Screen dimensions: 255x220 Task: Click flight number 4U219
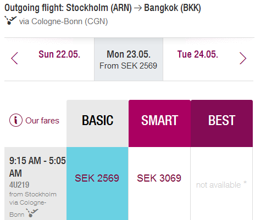click(19, 185)
